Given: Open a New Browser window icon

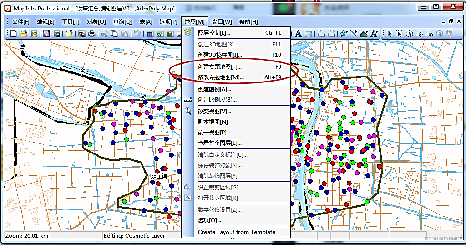Looking at the screenshot, I should (x=150, y=34).
